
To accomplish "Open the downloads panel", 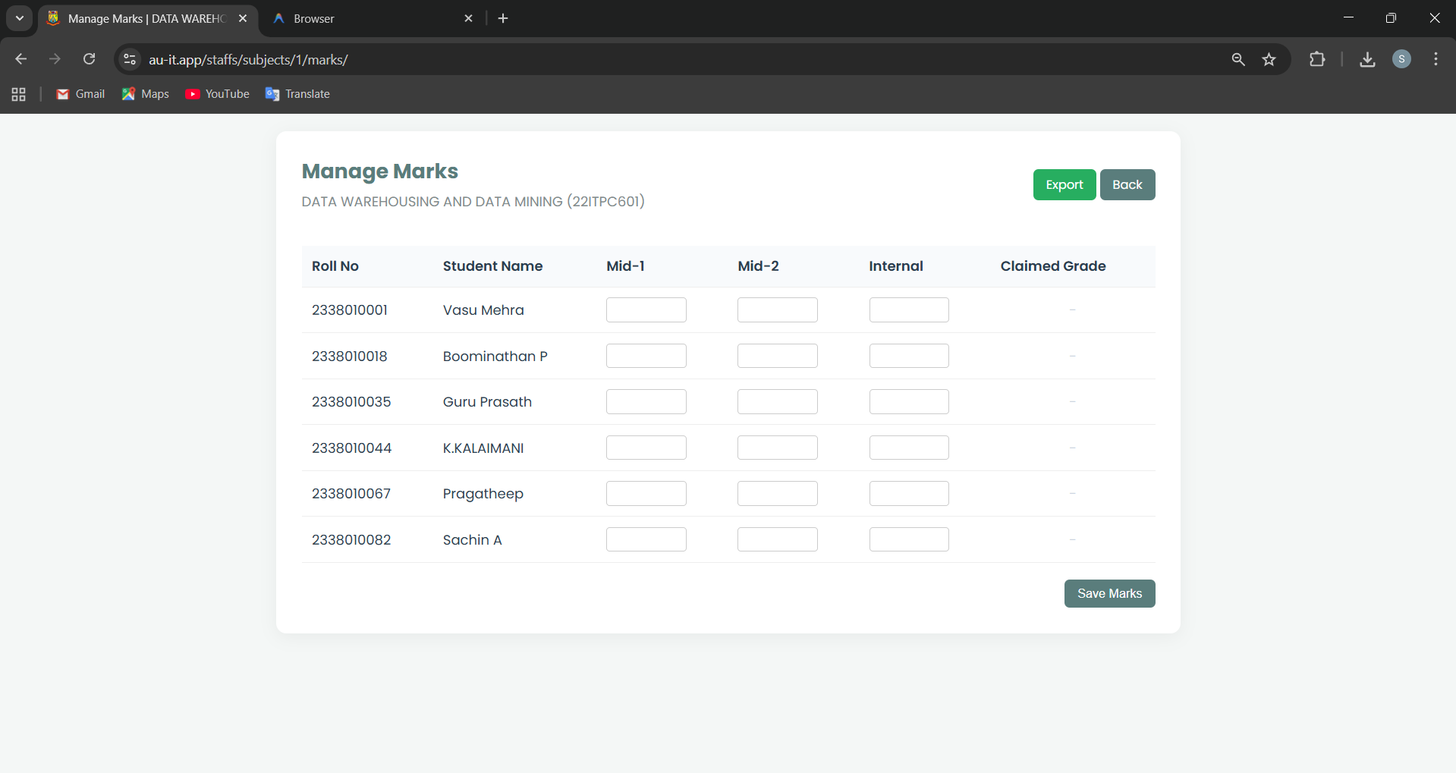I will point(1367,59).
